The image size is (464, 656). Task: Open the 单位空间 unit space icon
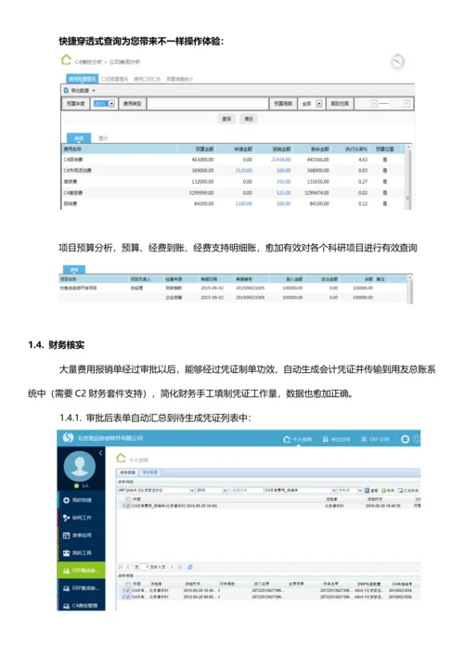click(325, 439)
